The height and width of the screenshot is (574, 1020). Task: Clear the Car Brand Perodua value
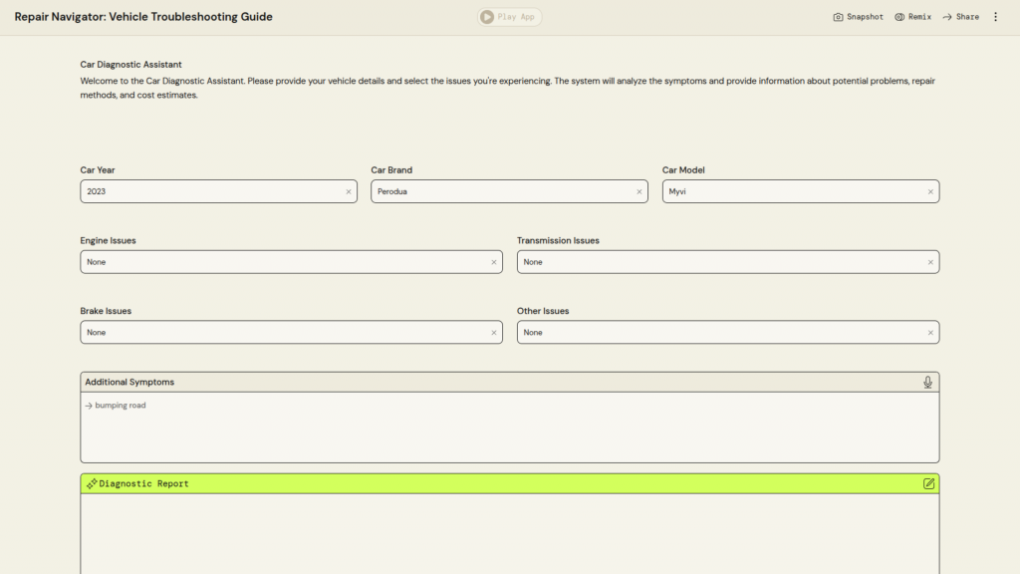pos(639,191)
